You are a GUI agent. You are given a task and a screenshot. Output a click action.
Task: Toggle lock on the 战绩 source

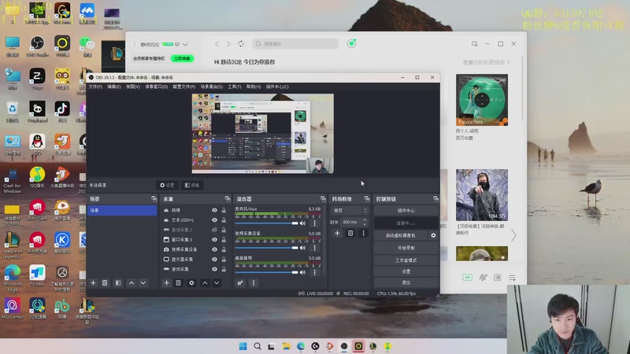(224, 210)
